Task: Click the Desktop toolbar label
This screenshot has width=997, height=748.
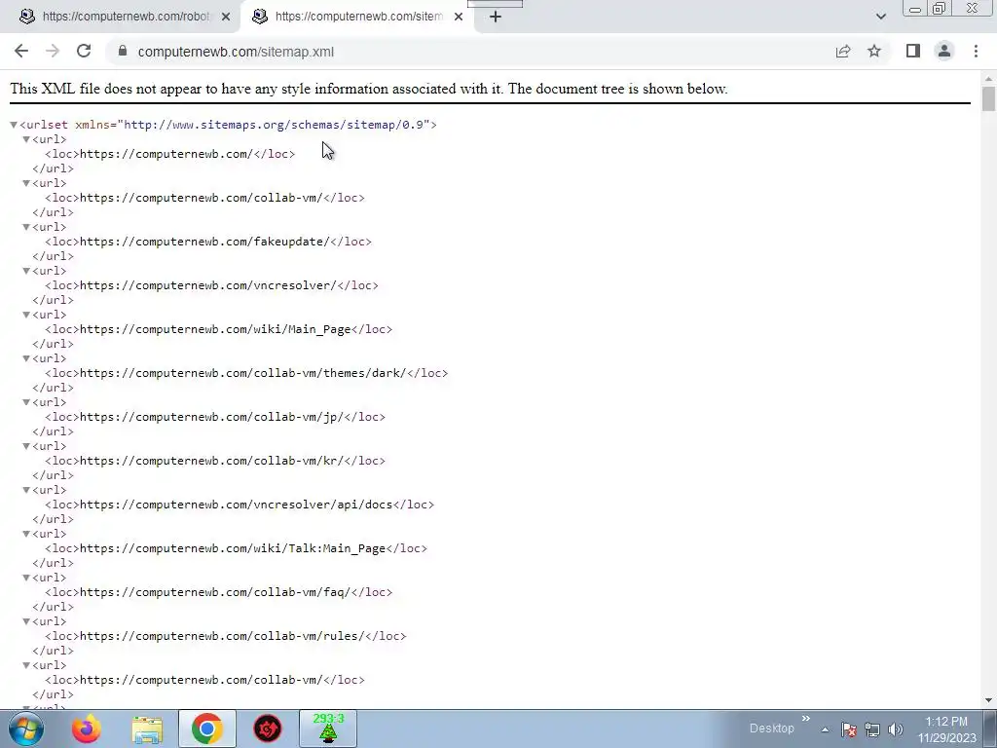Action: click(771, 729)
